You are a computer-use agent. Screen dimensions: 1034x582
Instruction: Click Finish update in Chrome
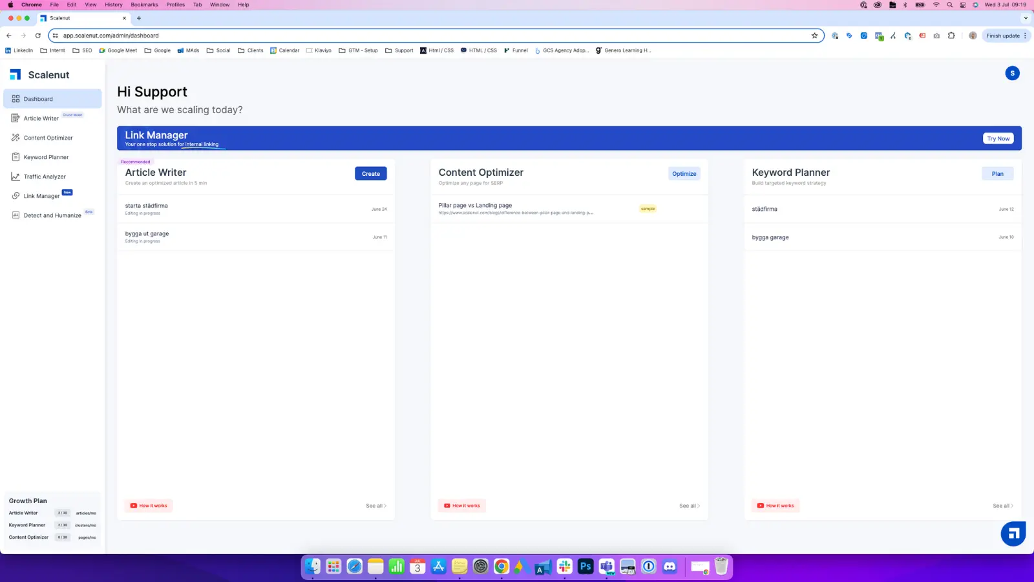coord(1006,36)
